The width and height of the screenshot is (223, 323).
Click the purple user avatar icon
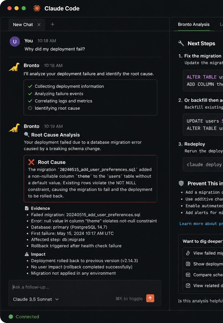point(15,41)
